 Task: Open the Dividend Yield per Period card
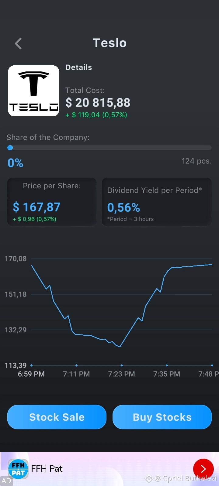click(x=157, y=202)
